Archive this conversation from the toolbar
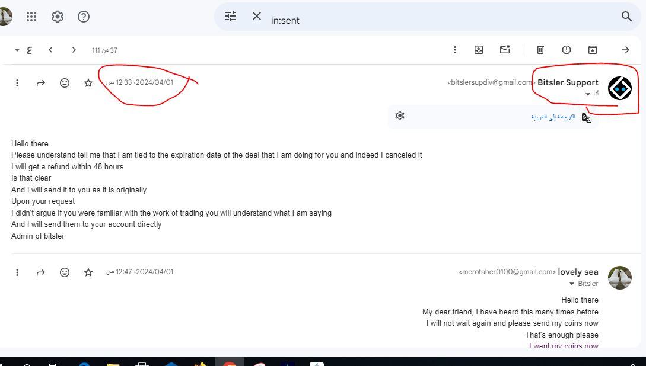The image size is (646, 366). point(592,50)
